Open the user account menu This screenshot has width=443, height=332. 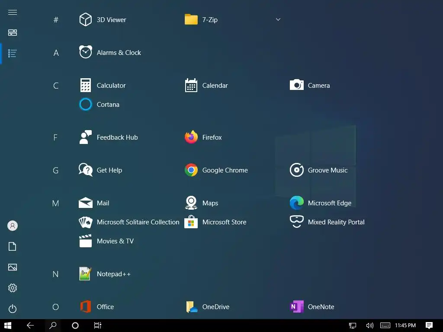click(x=13, y=226)
